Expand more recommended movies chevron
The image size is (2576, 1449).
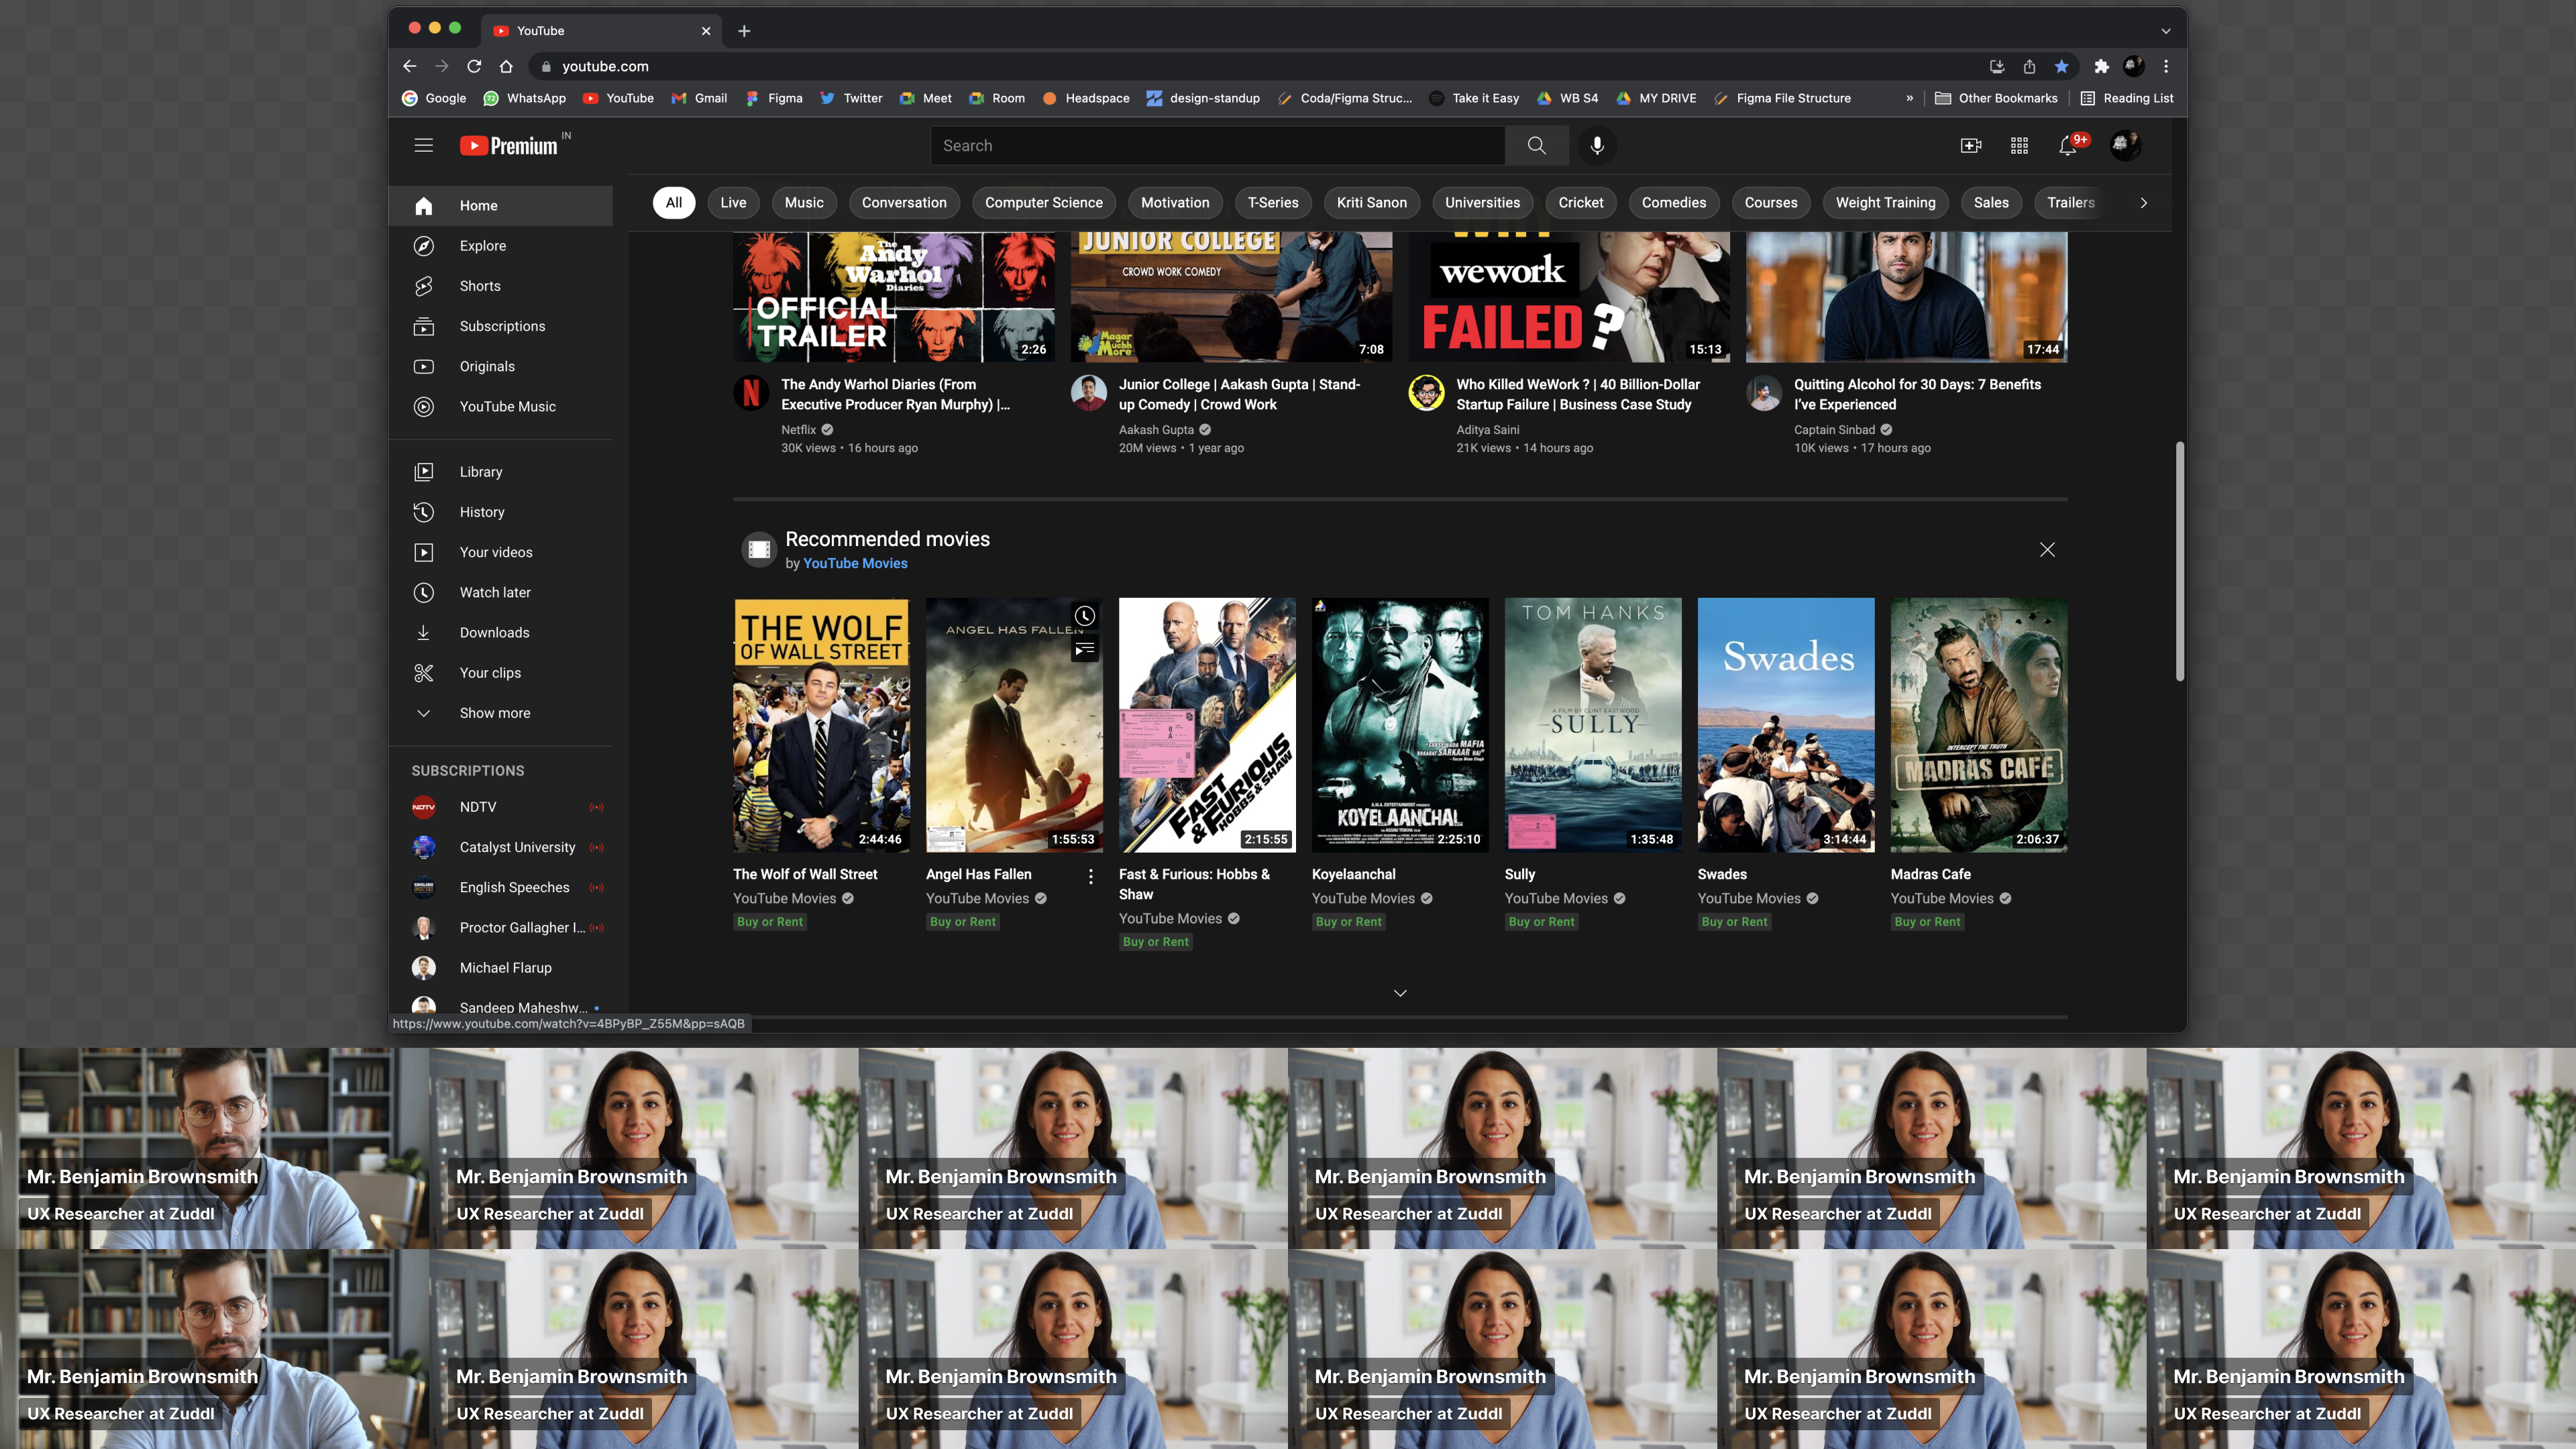(x=1400, y=993)
